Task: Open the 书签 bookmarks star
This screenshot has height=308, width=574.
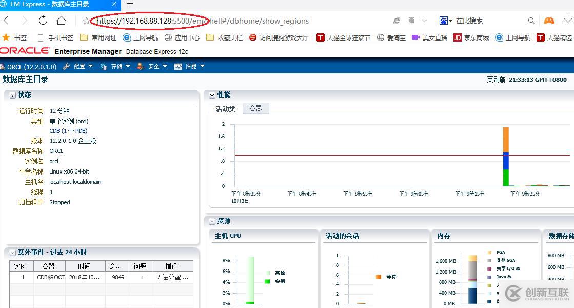Action: (x=14, y=37)
